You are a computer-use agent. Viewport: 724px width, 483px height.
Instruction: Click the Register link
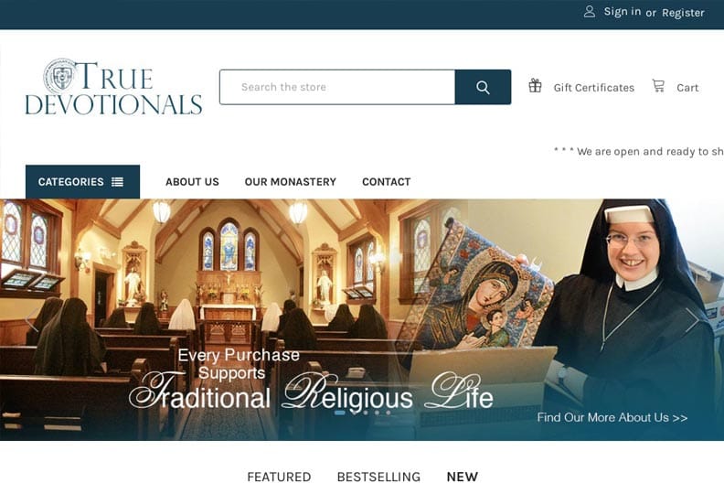coord(683,13)
